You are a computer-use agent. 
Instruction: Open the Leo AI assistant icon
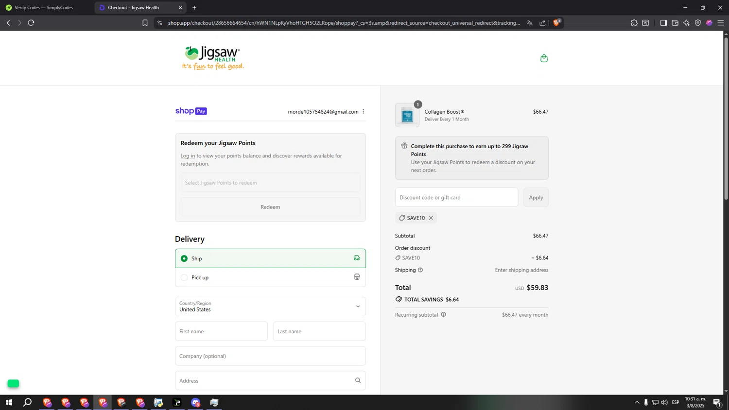[x=686, y=23]
